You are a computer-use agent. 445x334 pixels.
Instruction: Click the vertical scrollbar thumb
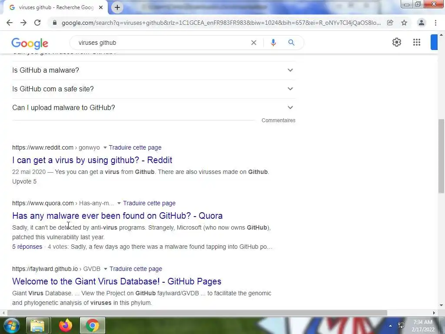click(442, 156)
